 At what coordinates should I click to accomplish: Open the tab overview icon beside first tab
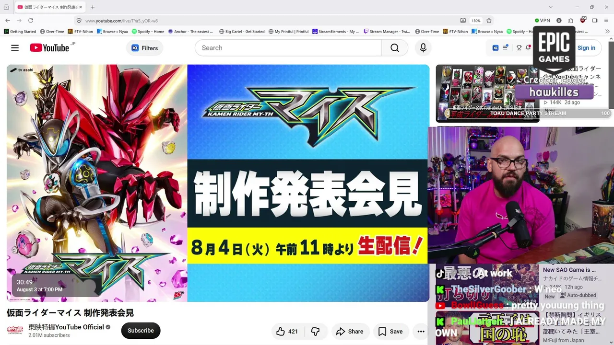pos(6,7)
